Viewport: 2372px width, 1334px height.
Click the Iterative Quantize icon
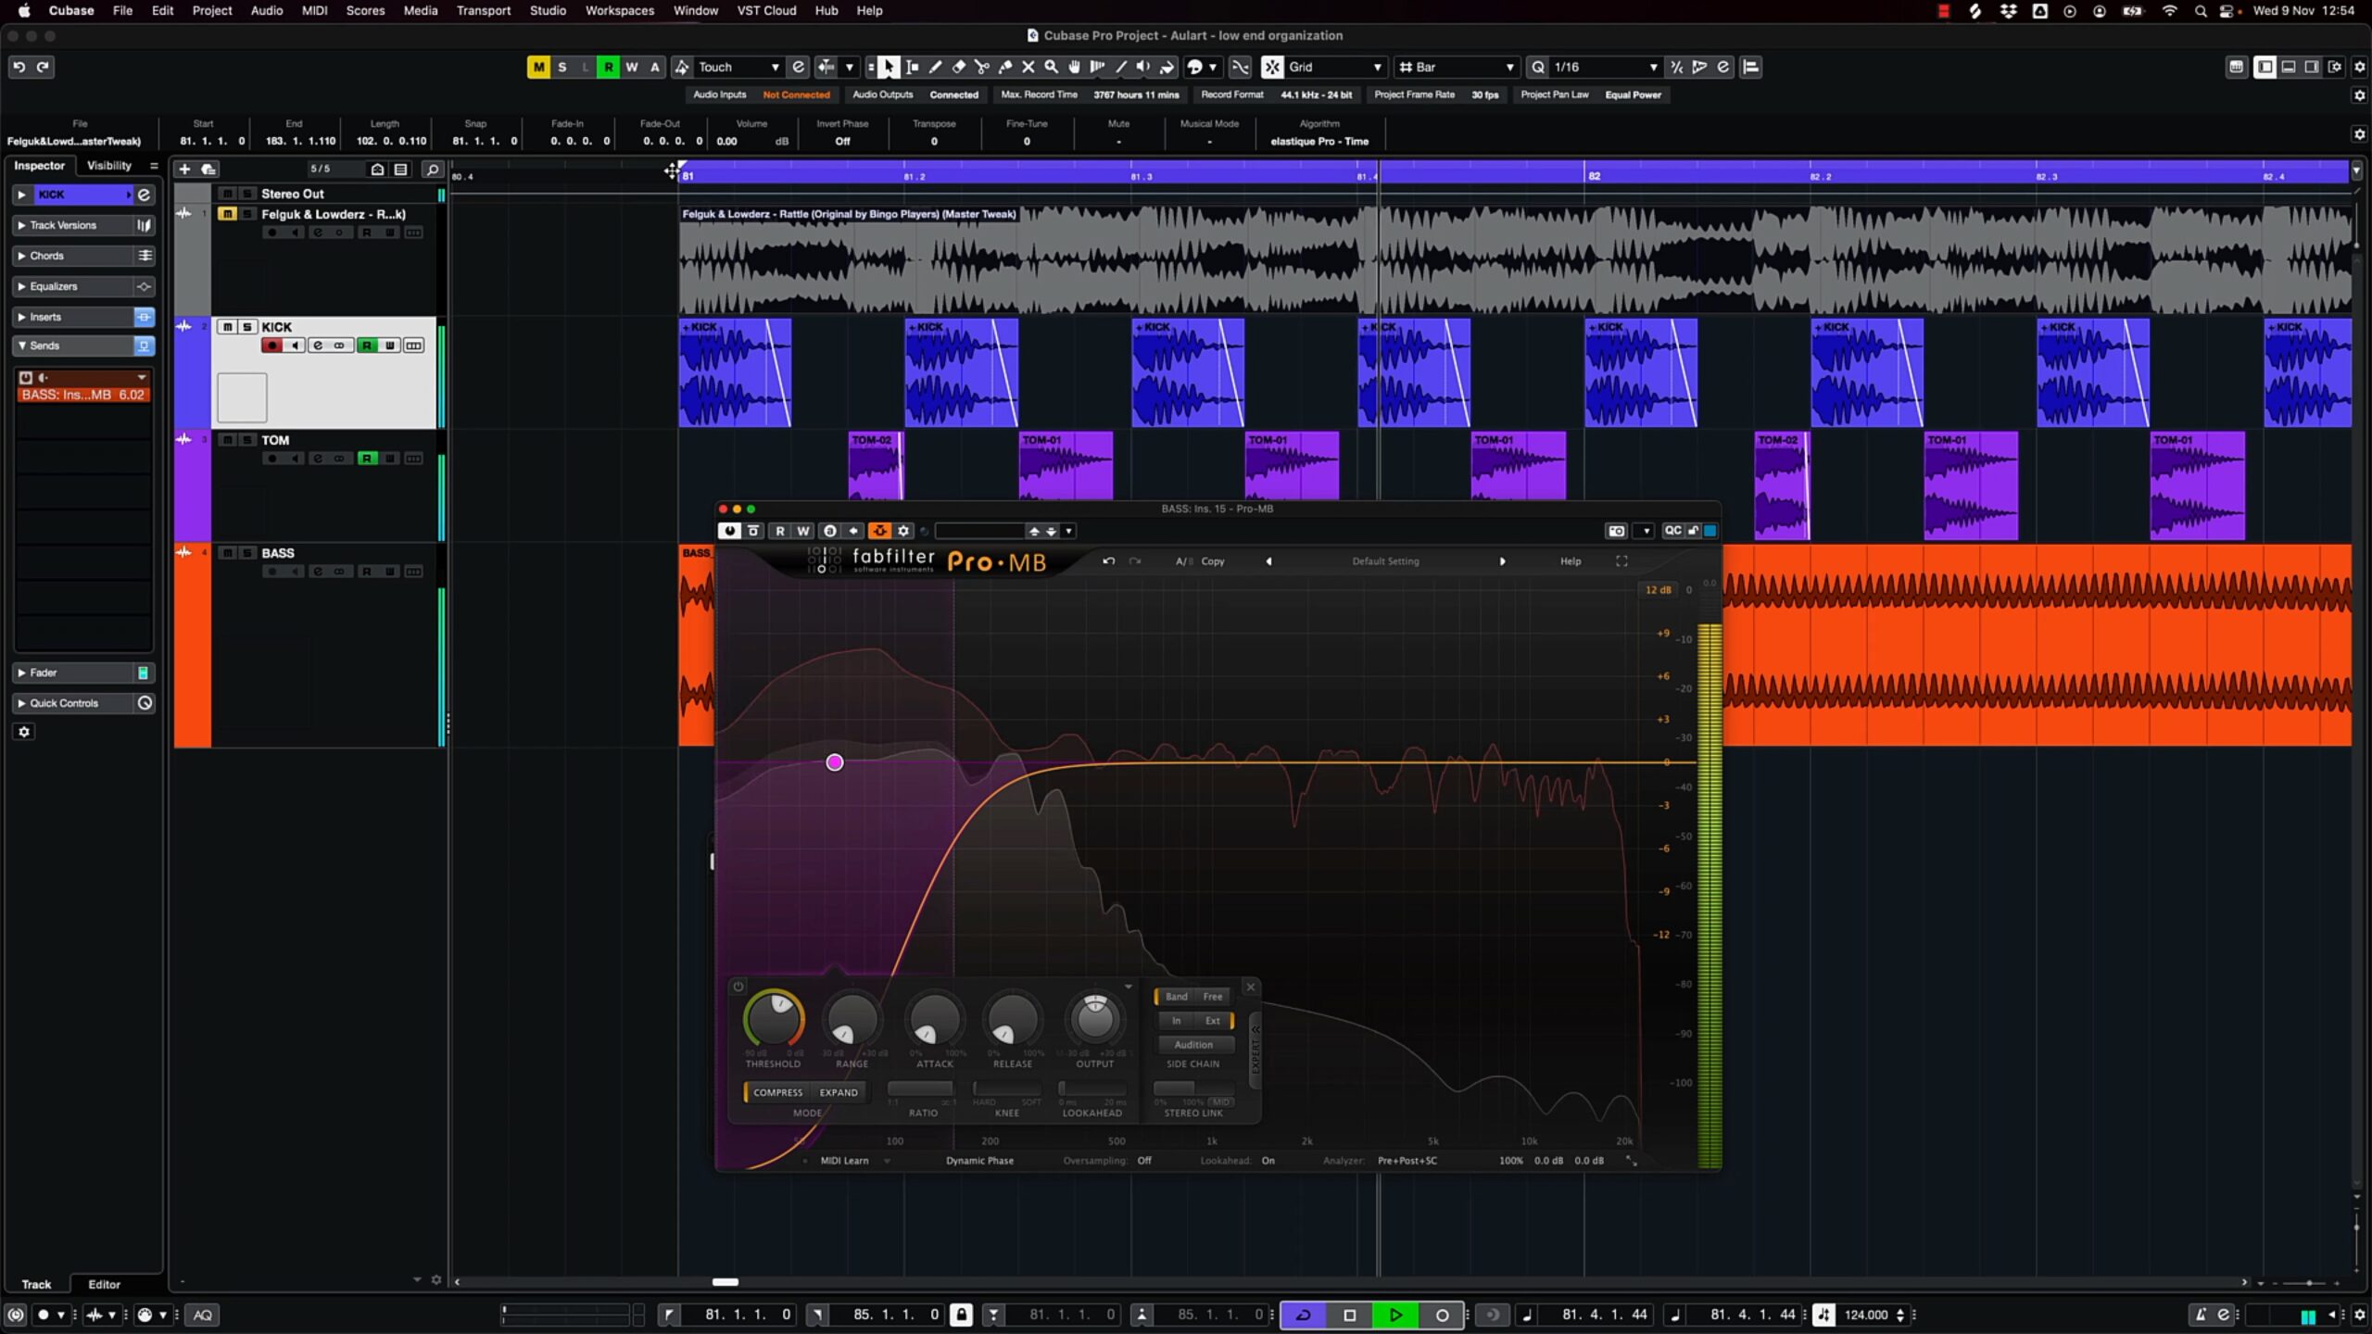coord(1676,67)
